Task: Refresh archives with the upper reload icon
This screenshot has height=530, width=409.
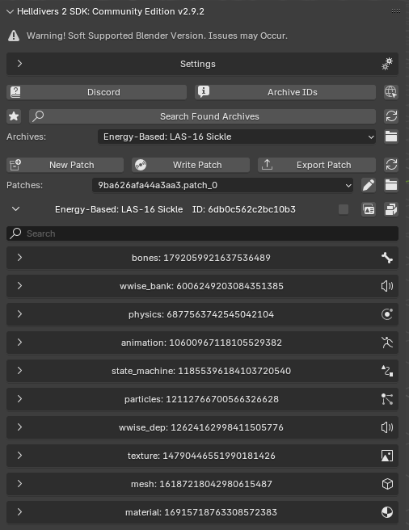Action: point(391,116)
